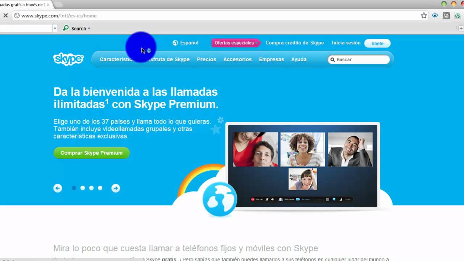
Task: Open Ofertas especiales
Action: (236, 43)
